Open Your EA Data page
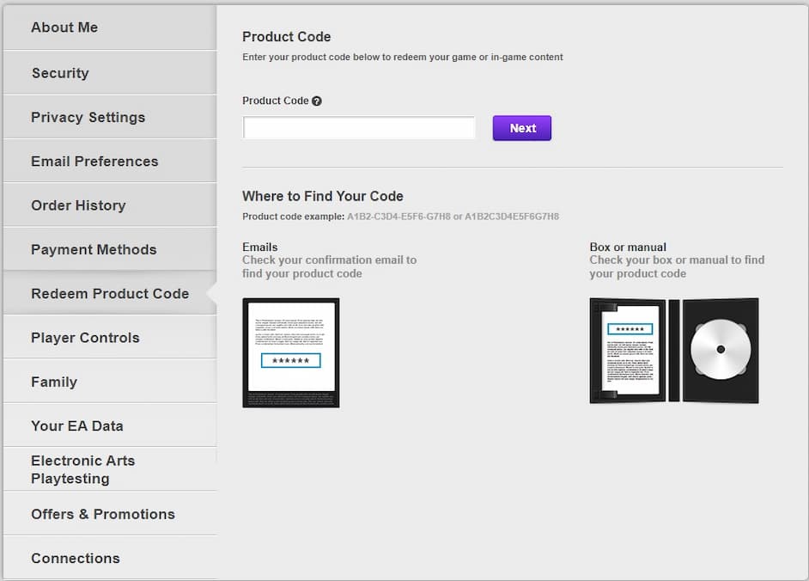The image size is (809, 581). 77,425
